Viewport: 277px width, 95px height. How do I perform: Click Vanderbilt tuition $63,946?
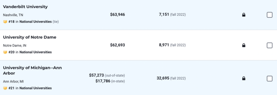[117, 15]
